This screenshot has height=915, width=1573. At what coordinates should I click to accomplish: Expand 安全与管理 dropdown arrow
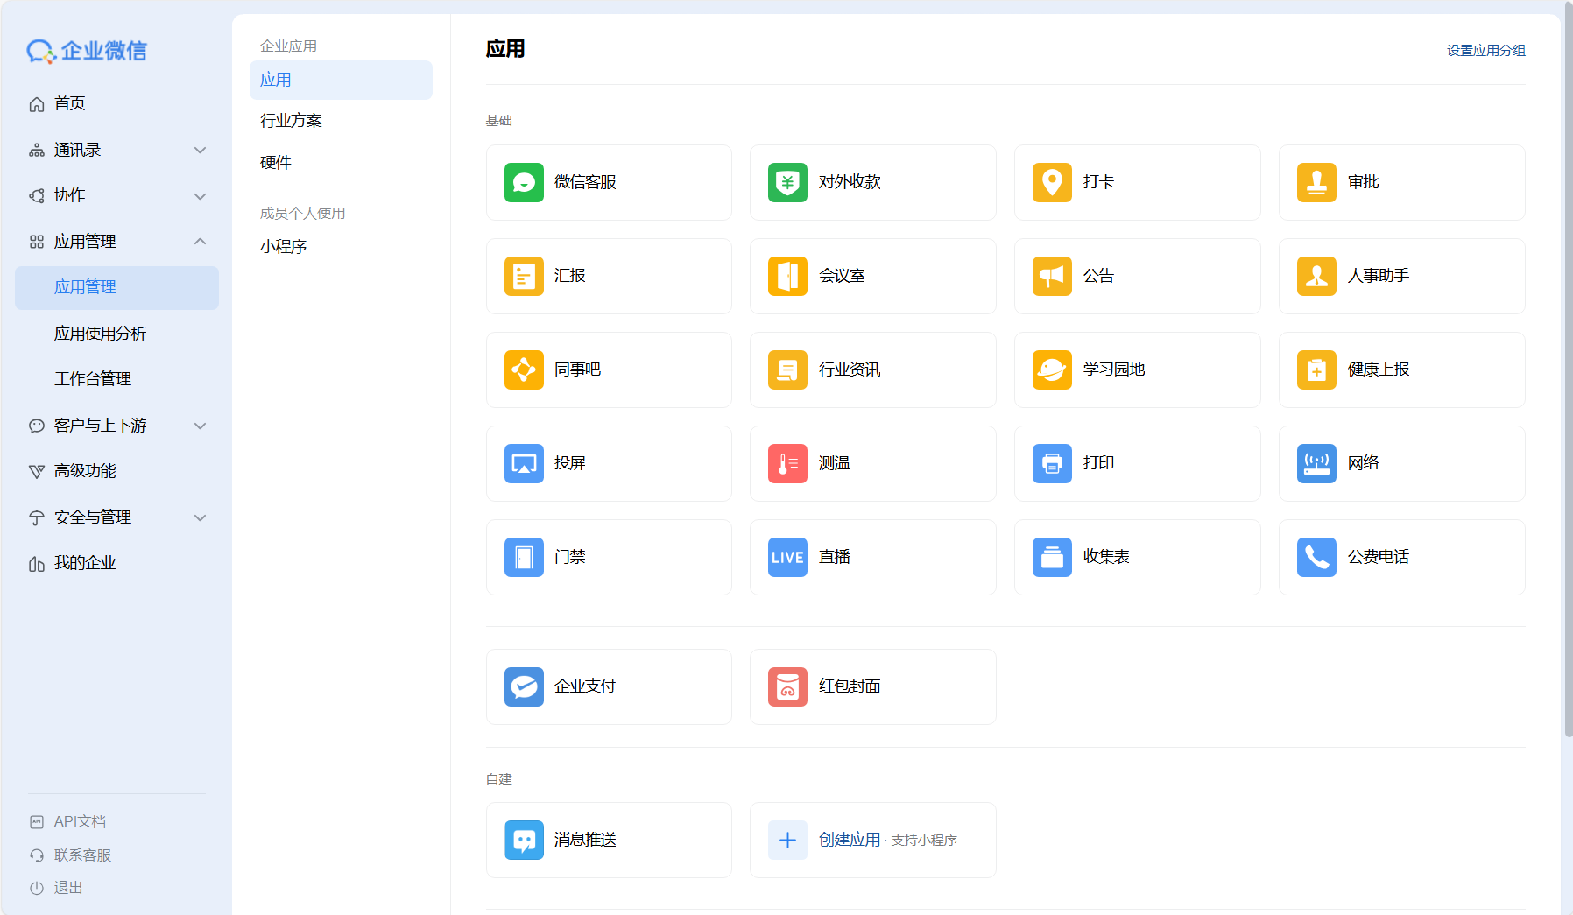(x=201, y=517)
